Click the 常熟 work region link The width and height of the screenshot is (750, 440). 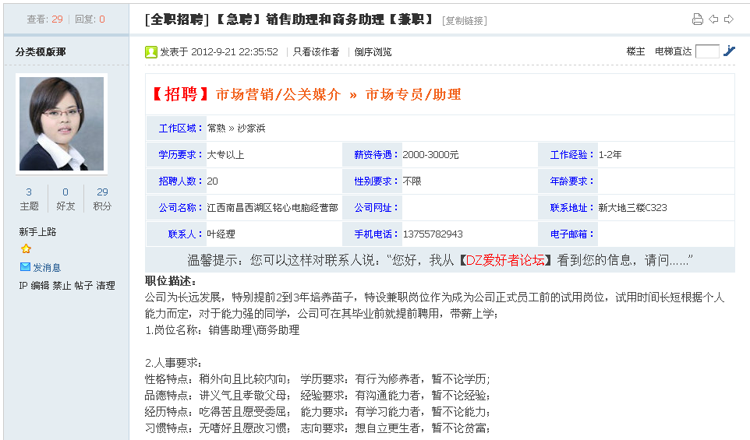(x=216, y=128)
